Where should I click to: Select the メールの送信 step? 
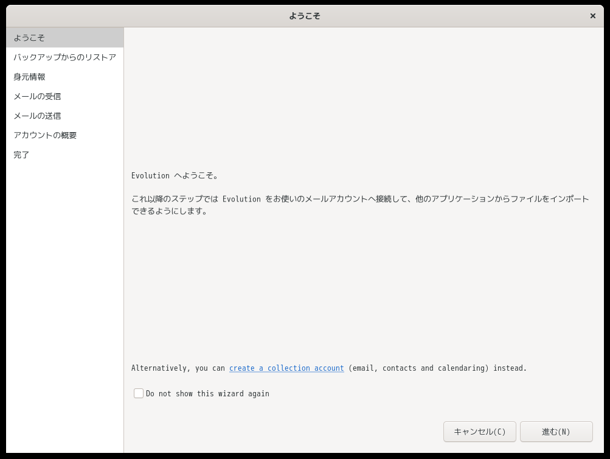point(65,116)
